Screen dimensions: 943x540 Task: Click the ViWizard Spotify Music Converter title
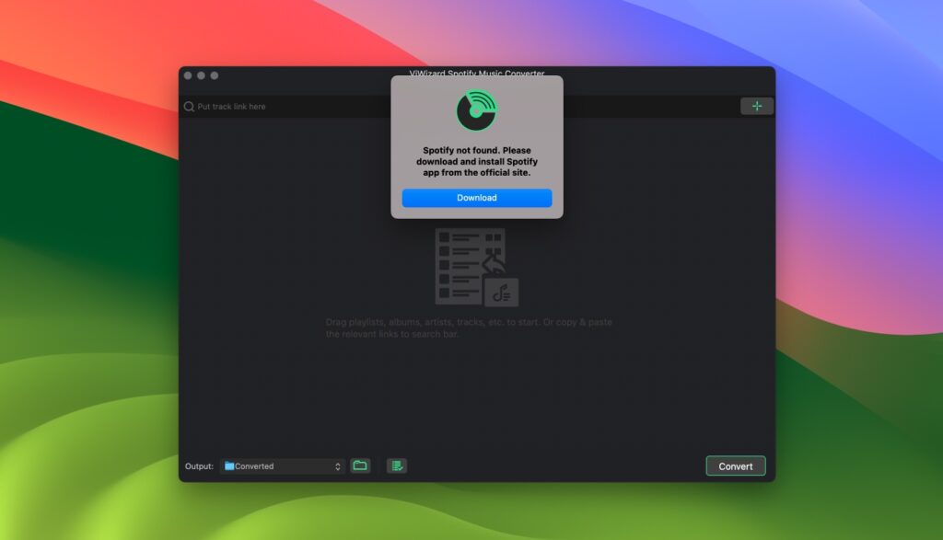coord(476,75)
